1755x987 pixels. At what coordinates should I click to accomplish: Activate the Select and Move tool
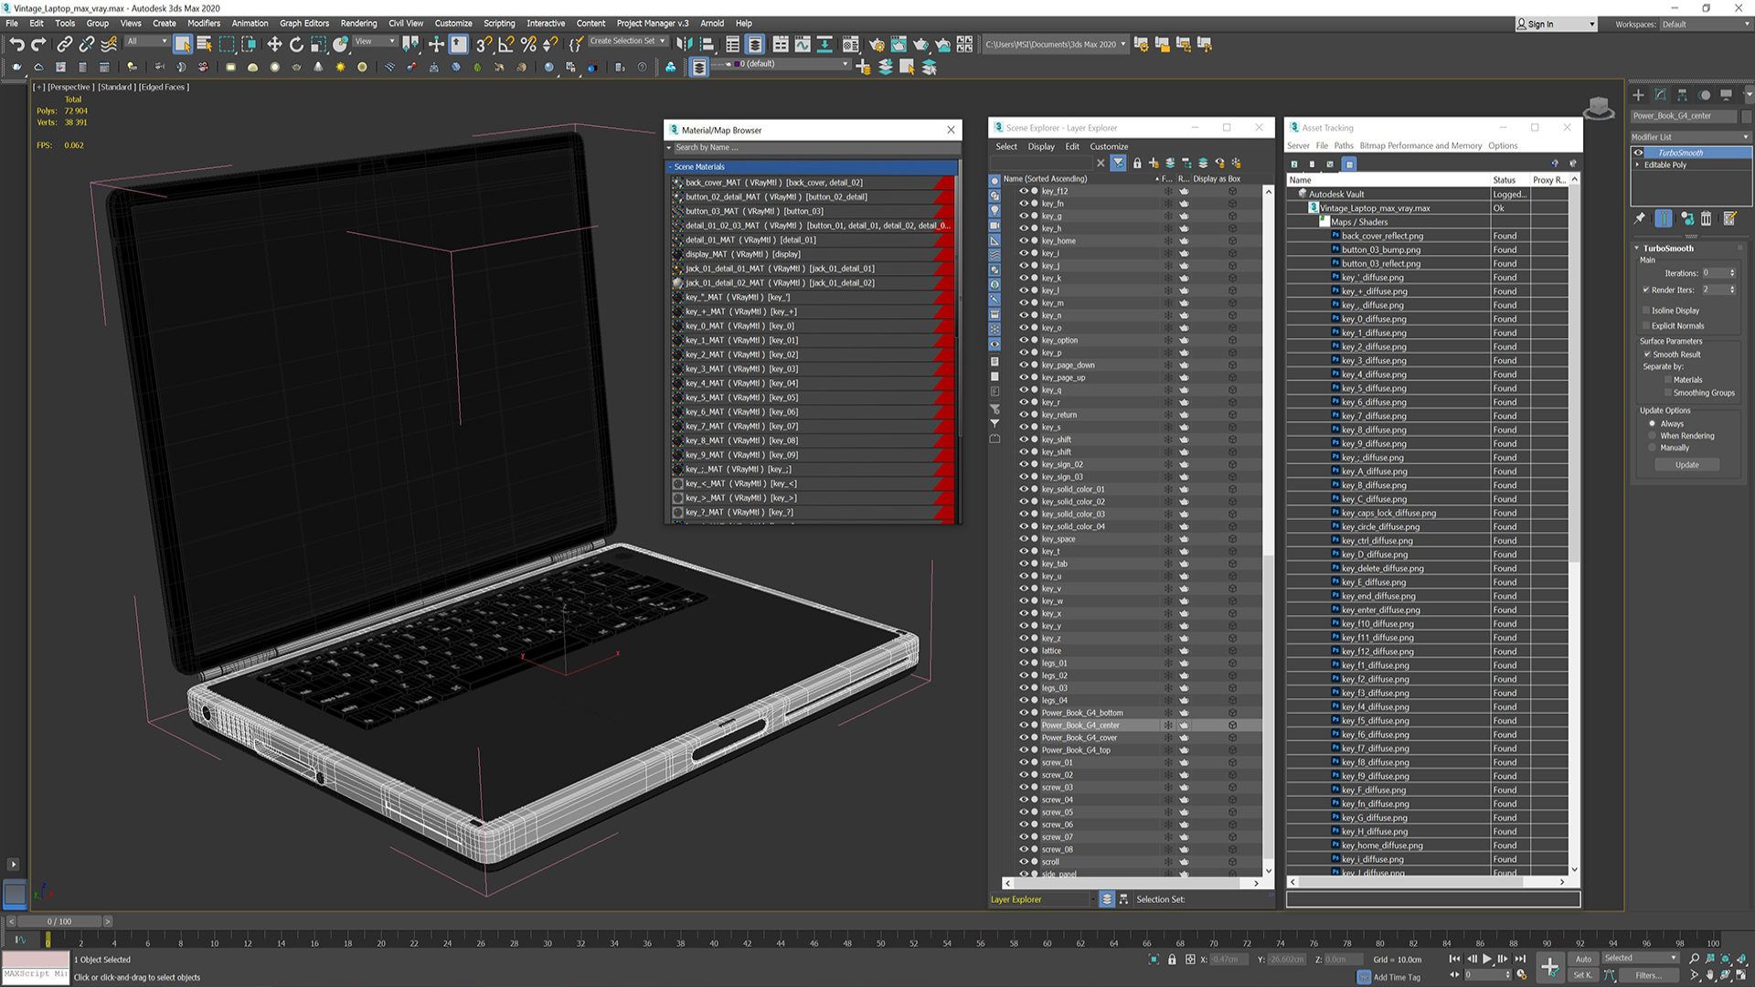click(x=274, y=43)
